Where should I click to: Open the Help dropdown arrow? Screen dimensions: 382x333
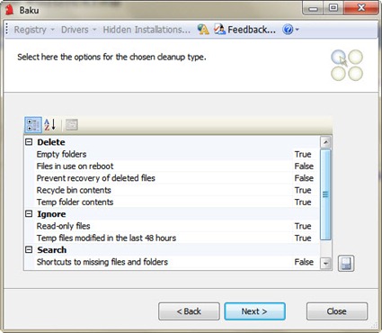point(297,30)
